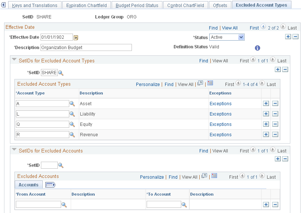Switch to Budget Period Status tab

tap(137, 6)
